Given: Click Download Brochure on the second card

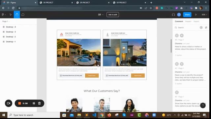Looking at the screenshot, I should coord(117,76).
